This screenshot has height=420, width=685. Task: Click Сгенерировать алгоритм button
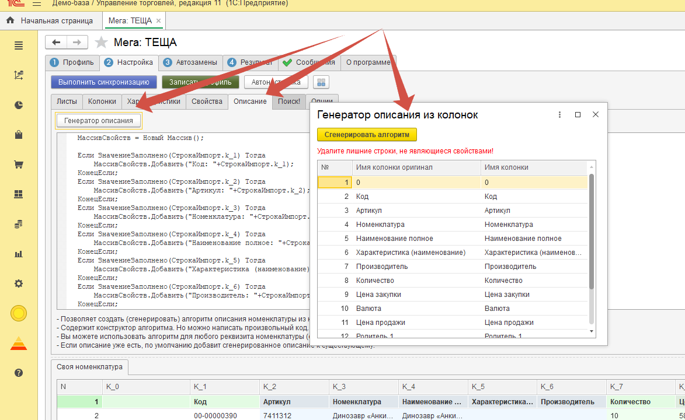367,135
